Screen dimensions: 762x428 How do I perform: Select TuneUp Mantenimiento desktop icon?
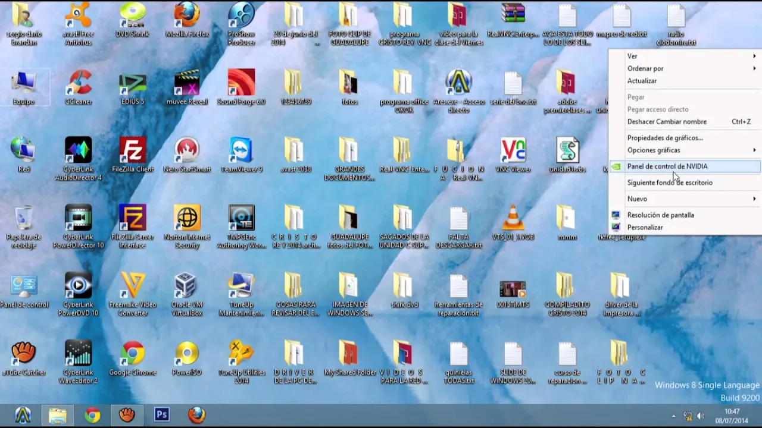coord(241,294)
